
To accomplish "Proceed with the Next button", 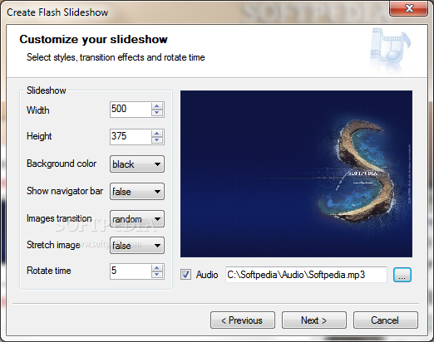I will tap(314, 320).
